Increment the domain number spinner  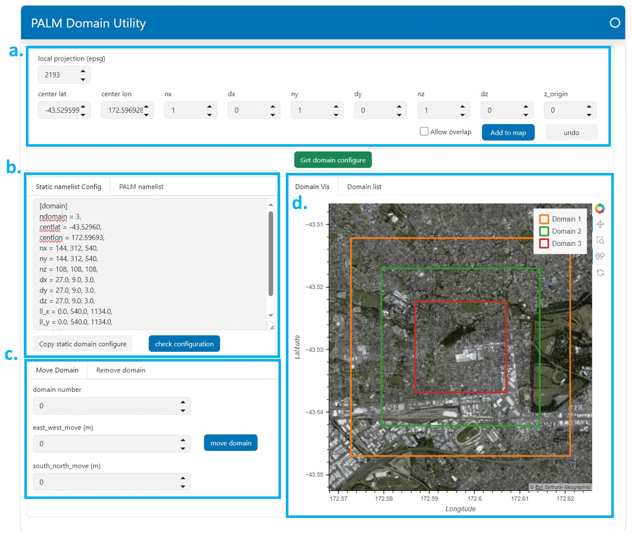[x=183, y=402]
